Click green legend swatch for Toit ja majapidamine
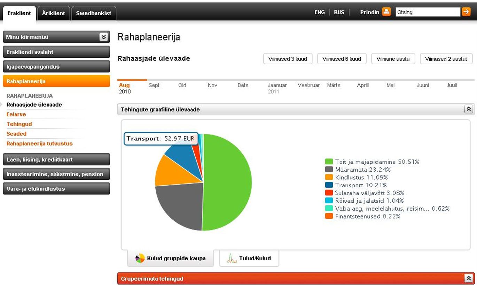The image size is (477, 285). tap(329, 162)
